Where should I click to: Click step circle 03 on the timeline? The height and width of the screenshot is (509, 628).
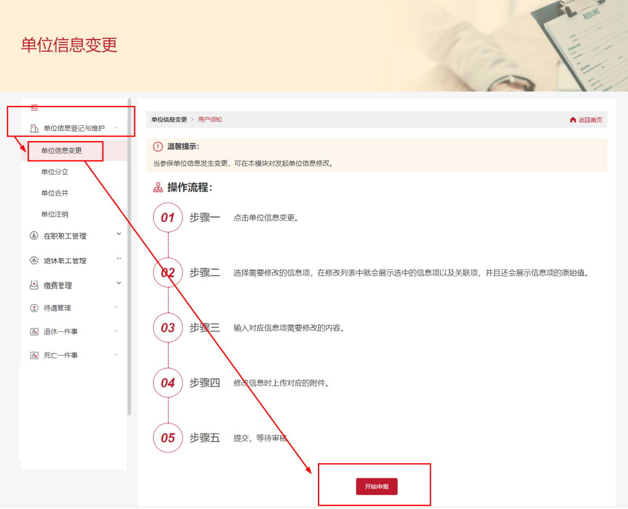[167, 327]
